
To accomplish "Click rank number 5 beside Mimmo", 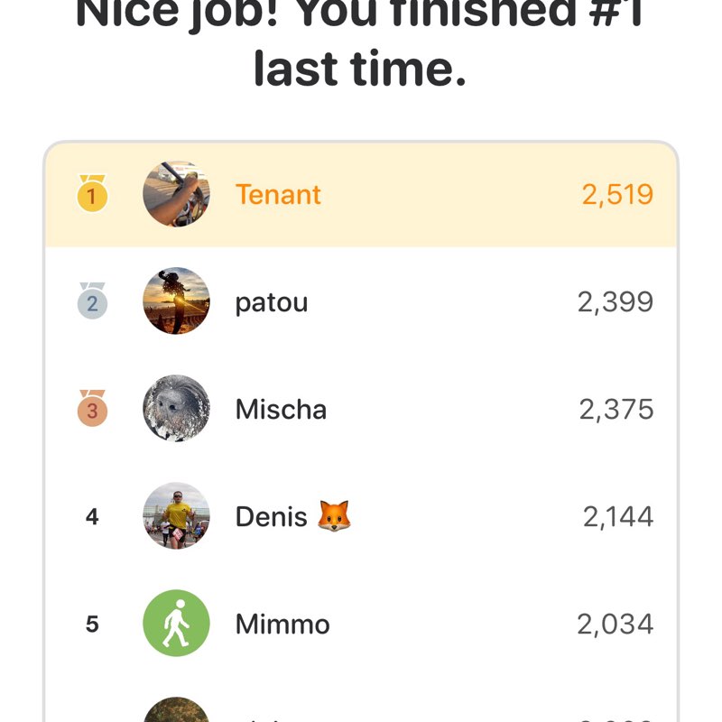I will coord(93,623).
